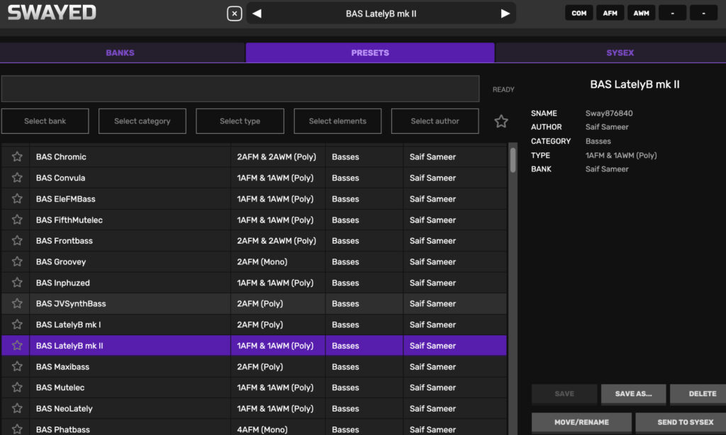This screenshot has height=435, width=726.
Task: Toggle the favorites filter star
Action: 501,121
